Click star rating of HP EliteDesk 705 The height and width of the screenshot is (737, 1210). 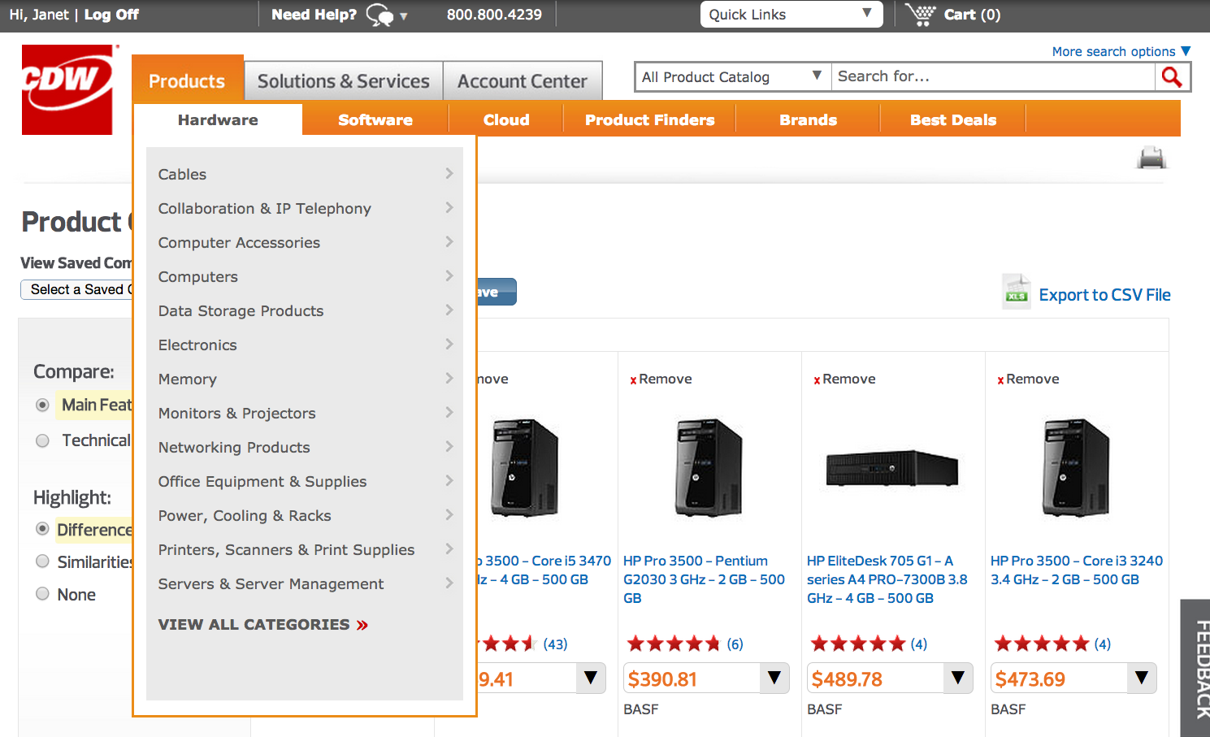click(858, 644)
